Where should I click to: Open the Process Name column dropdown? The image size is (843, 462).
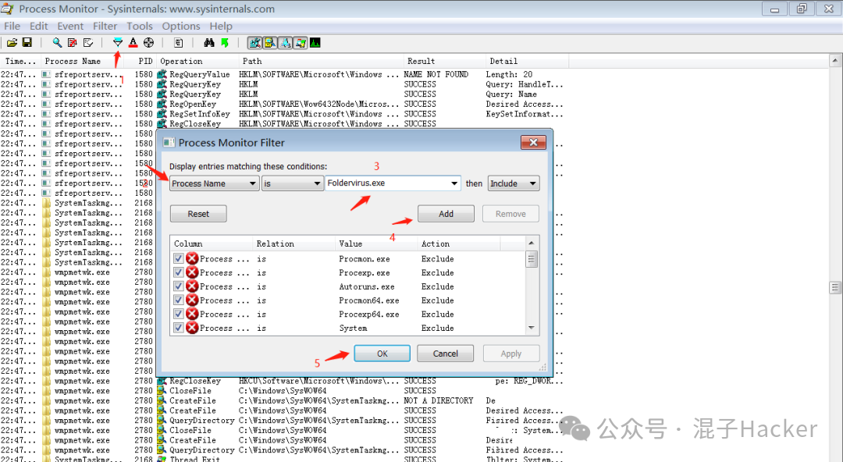click(215, 183)
